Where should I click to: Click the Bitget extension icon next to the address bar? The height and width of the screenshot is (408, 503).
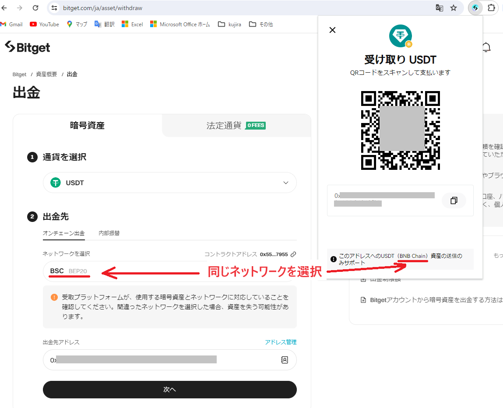(475, 8)
